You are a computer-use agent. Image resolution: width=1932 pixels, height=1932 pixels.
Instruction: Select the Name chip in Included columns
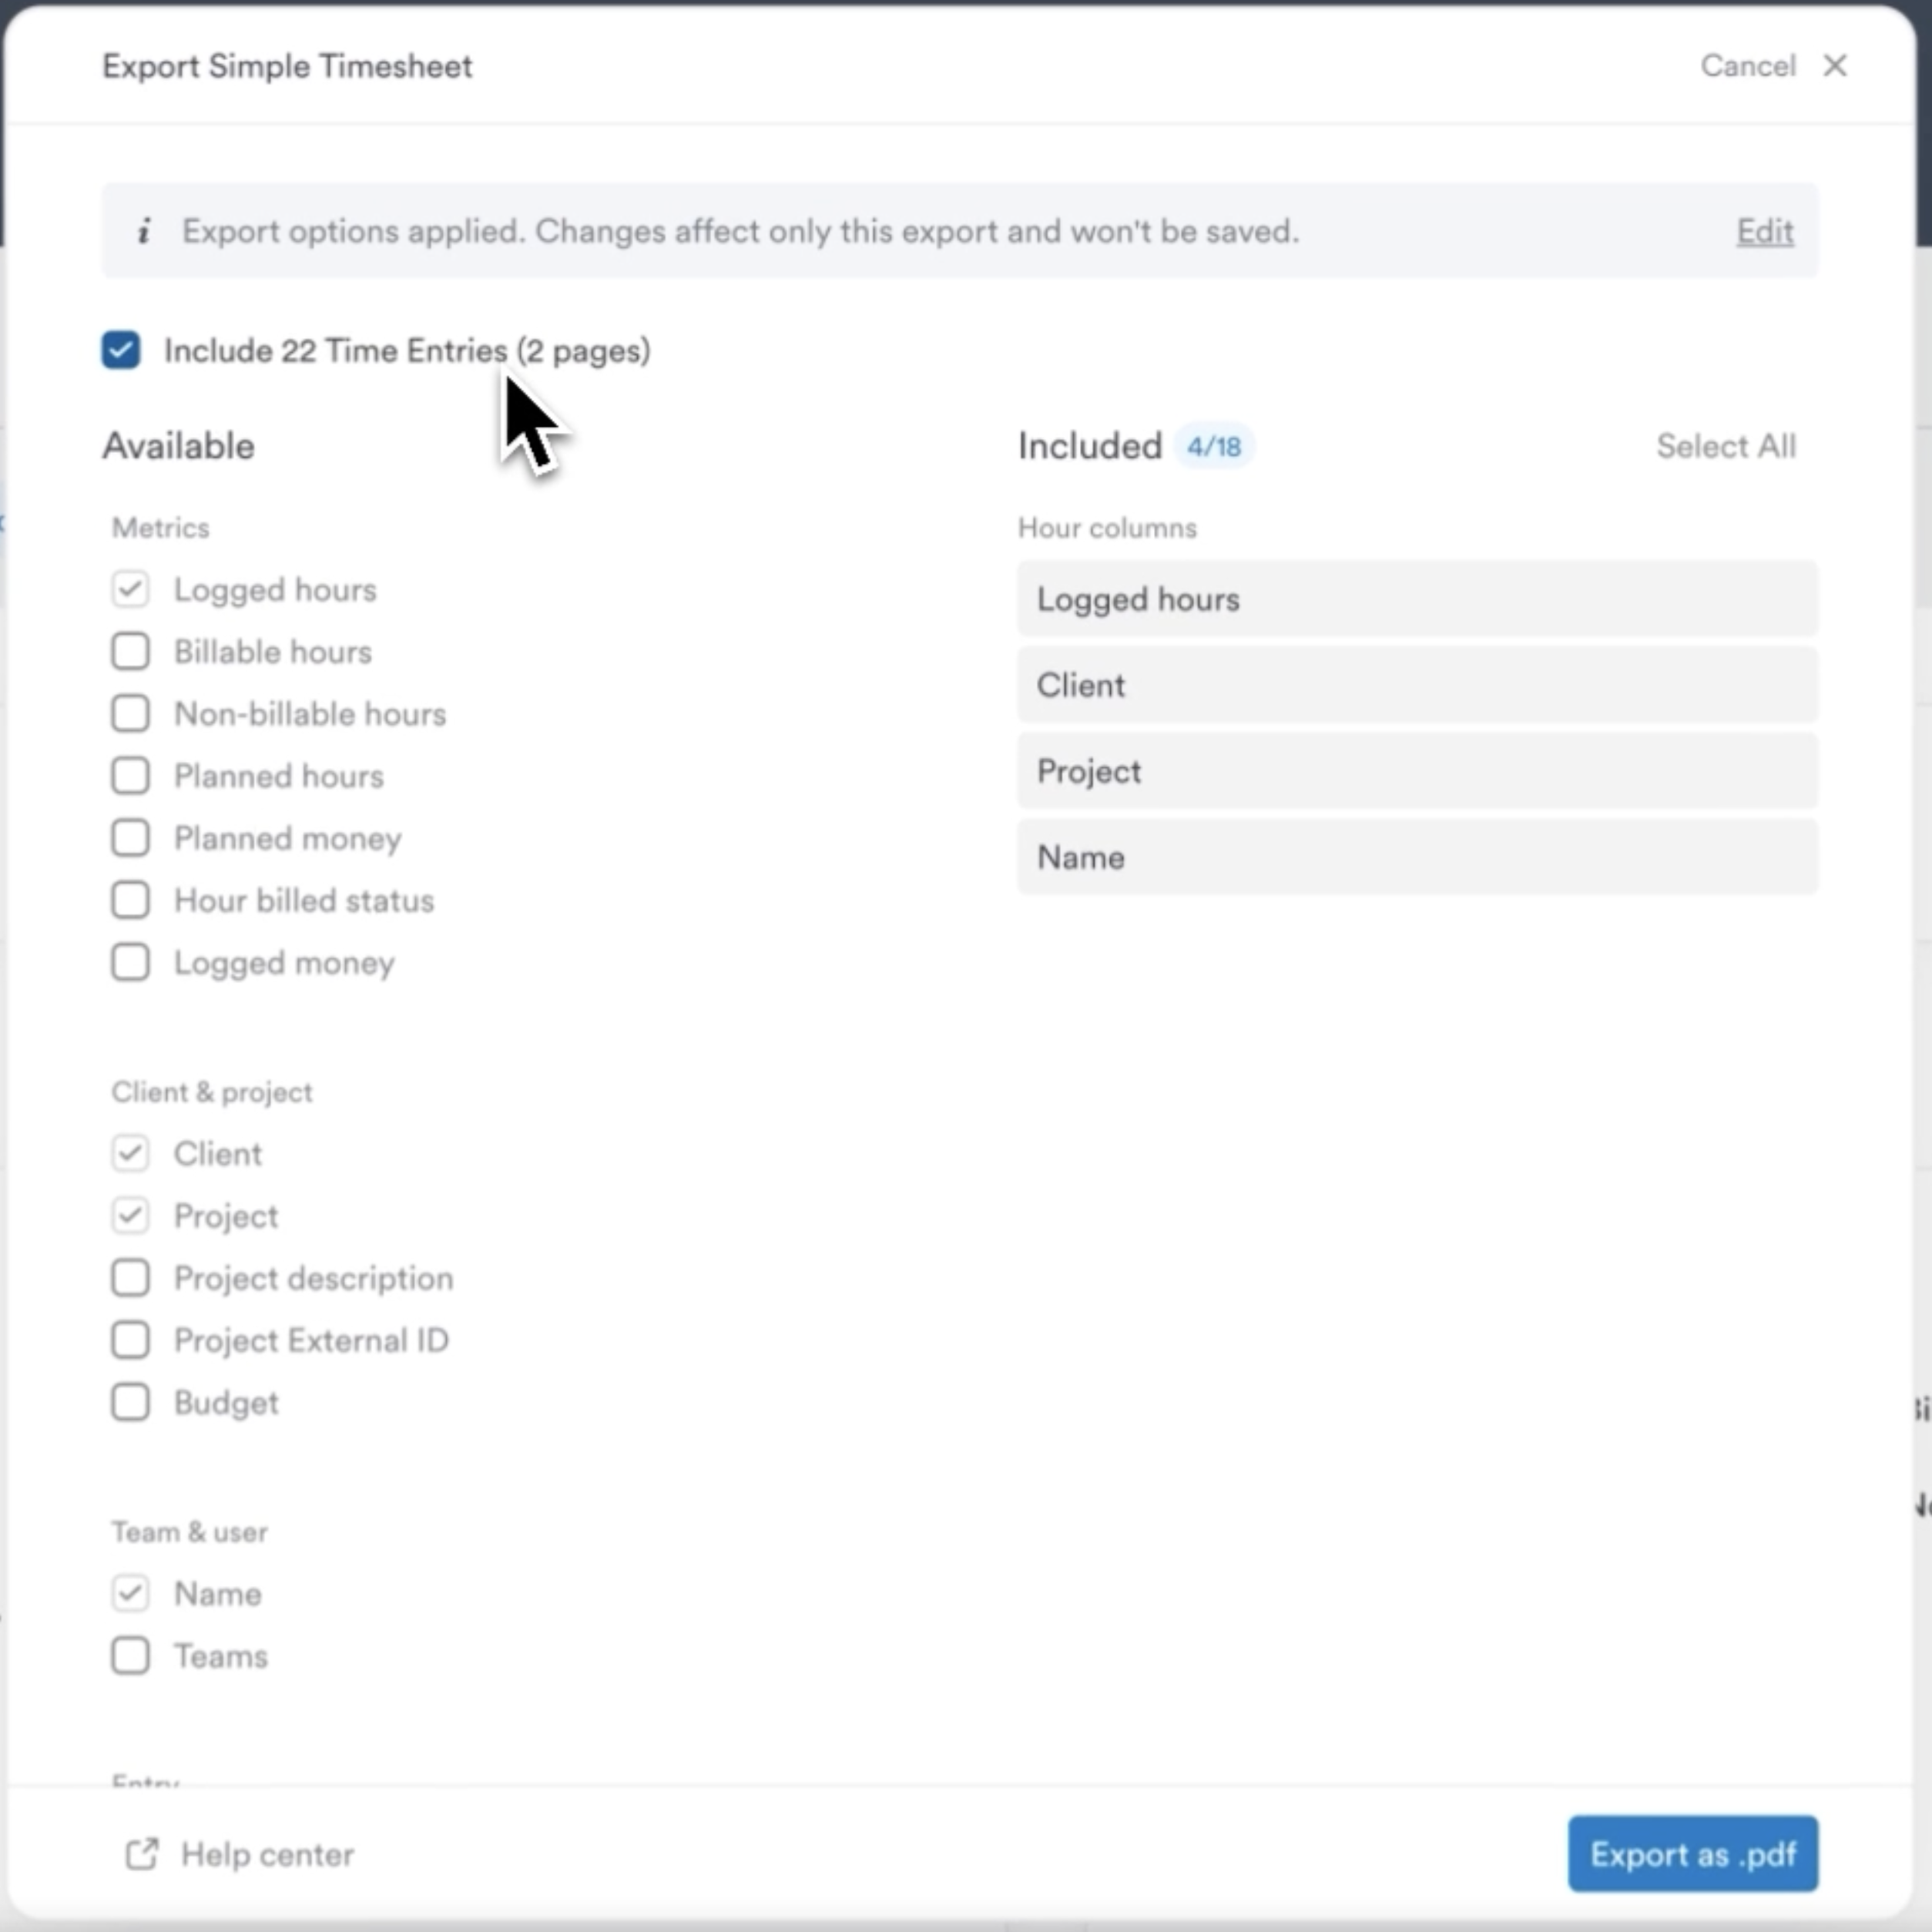[x=1416, y=857]
